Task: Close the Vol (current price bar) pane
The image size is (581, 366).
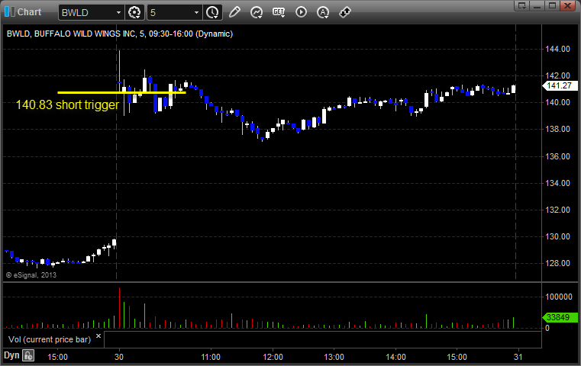Action: point(98,336)
